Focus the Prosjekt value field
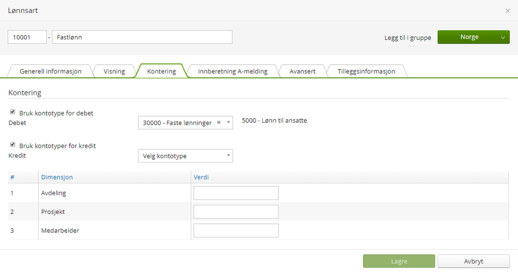Viewport: 518px width, 275px height. click(x=236, y=212)
